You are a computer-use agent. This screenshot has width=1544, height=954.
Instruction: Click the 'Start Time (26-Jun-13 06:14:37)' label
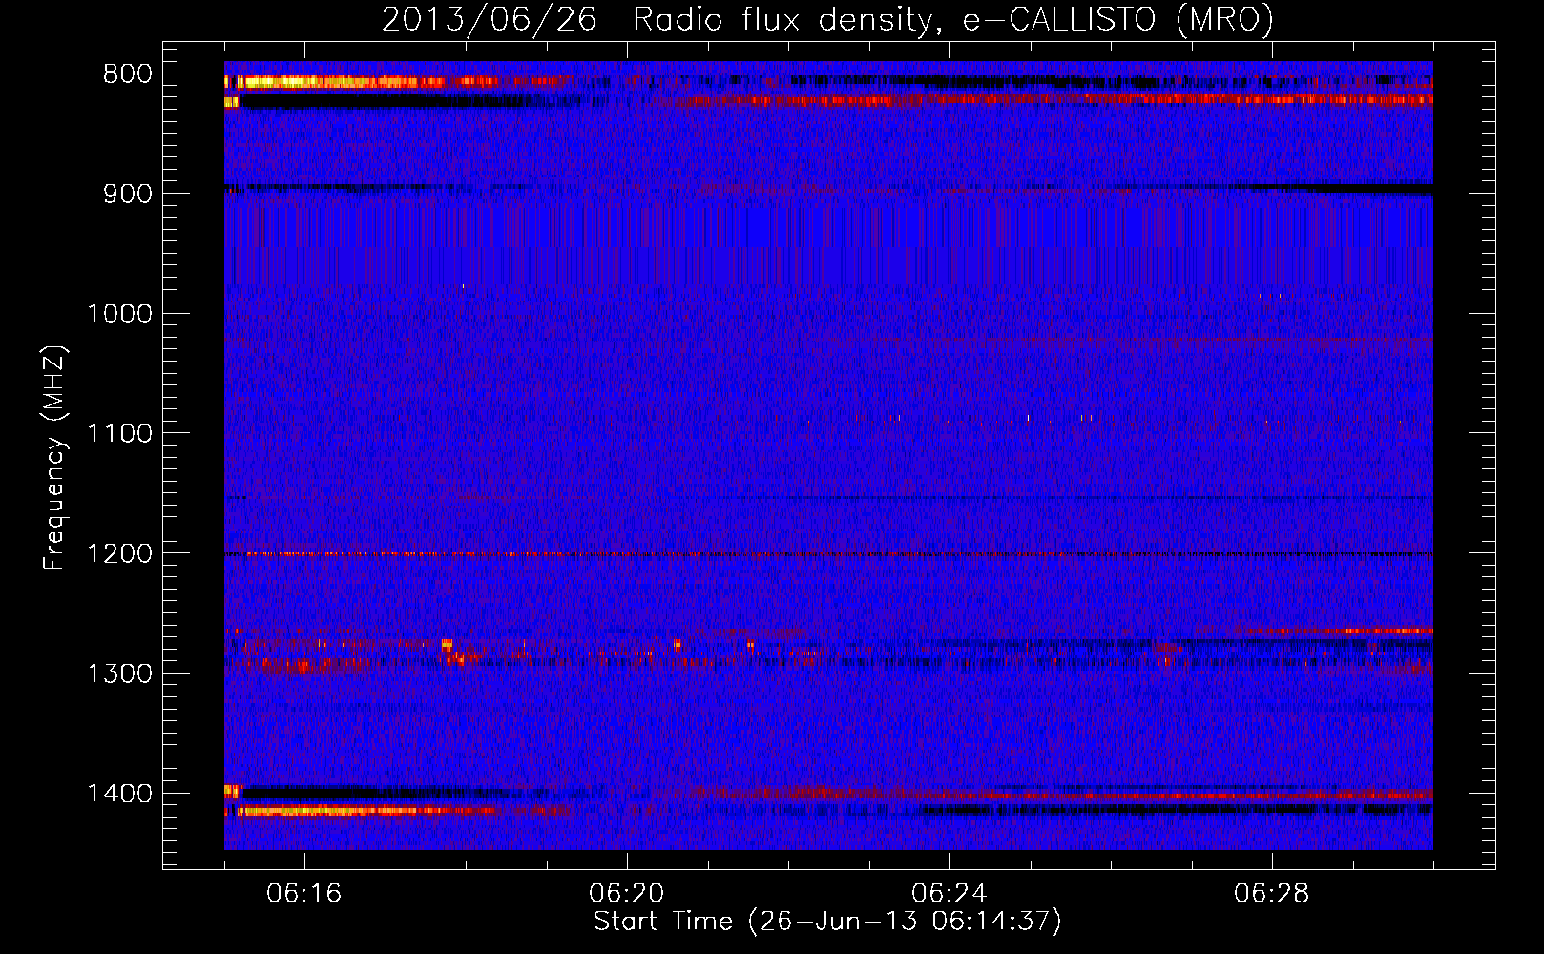point(827,922)
